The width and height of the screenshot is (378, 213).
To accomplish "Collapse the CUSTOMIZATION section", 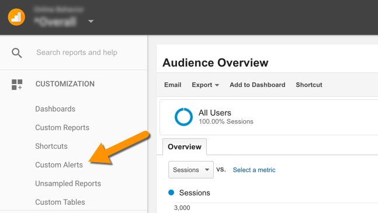I will pyautogui.click(x=65, y=84).
